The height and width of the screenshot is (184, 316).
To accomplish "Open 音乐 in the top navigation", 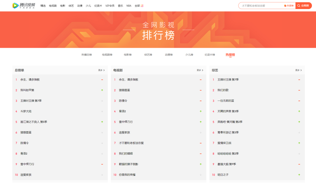I will coord(120,6).
